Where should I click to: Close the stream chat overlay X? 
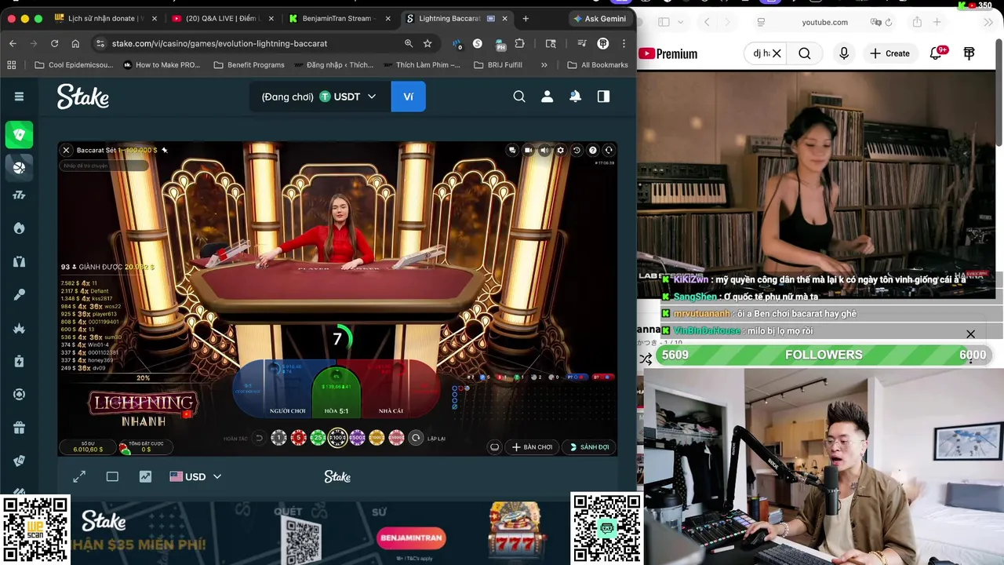(x=970, y=334)
